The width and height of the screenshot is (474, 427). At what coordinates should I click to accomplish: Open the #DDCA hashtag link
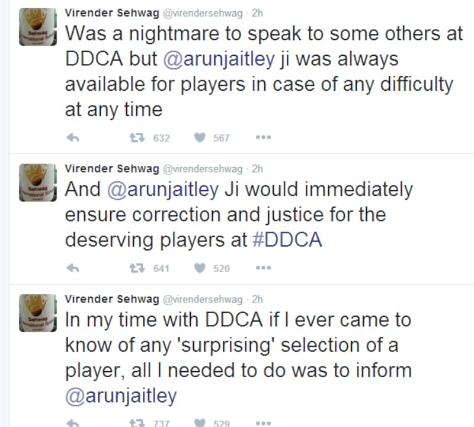tap(287, 239)
